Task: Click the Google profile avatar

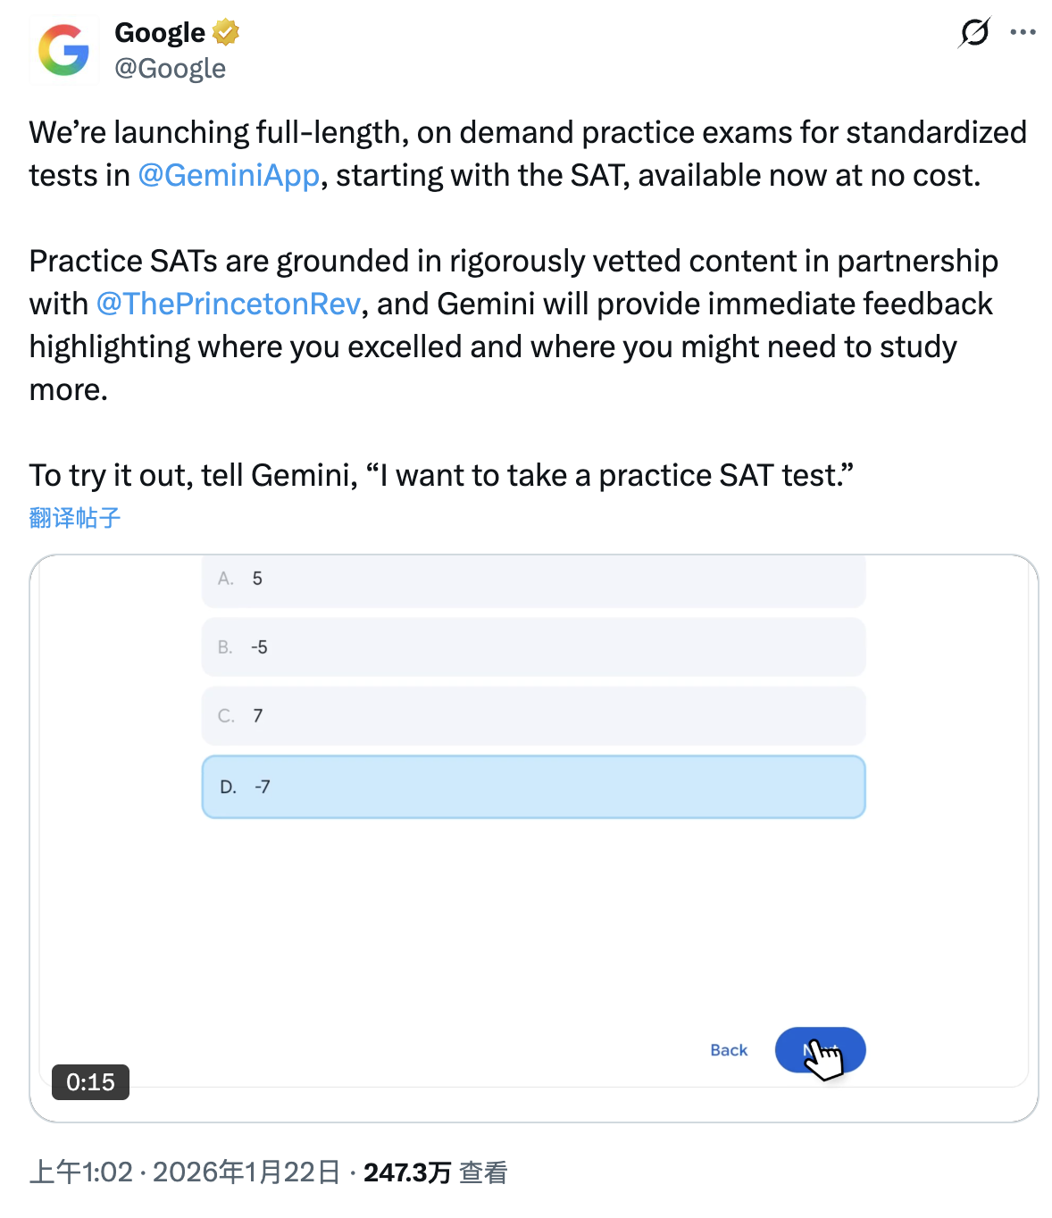Action: tap(63, 50)
